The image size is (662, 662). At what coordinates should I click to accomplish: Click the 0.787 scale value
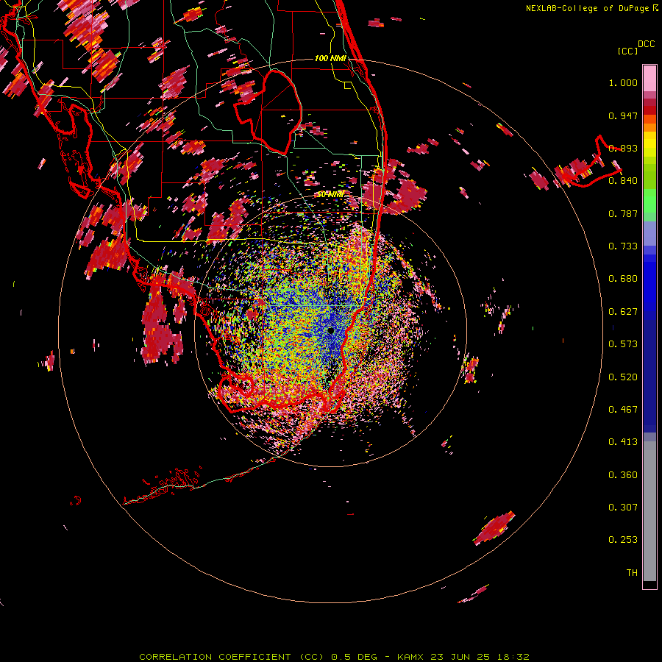point(623,213)
